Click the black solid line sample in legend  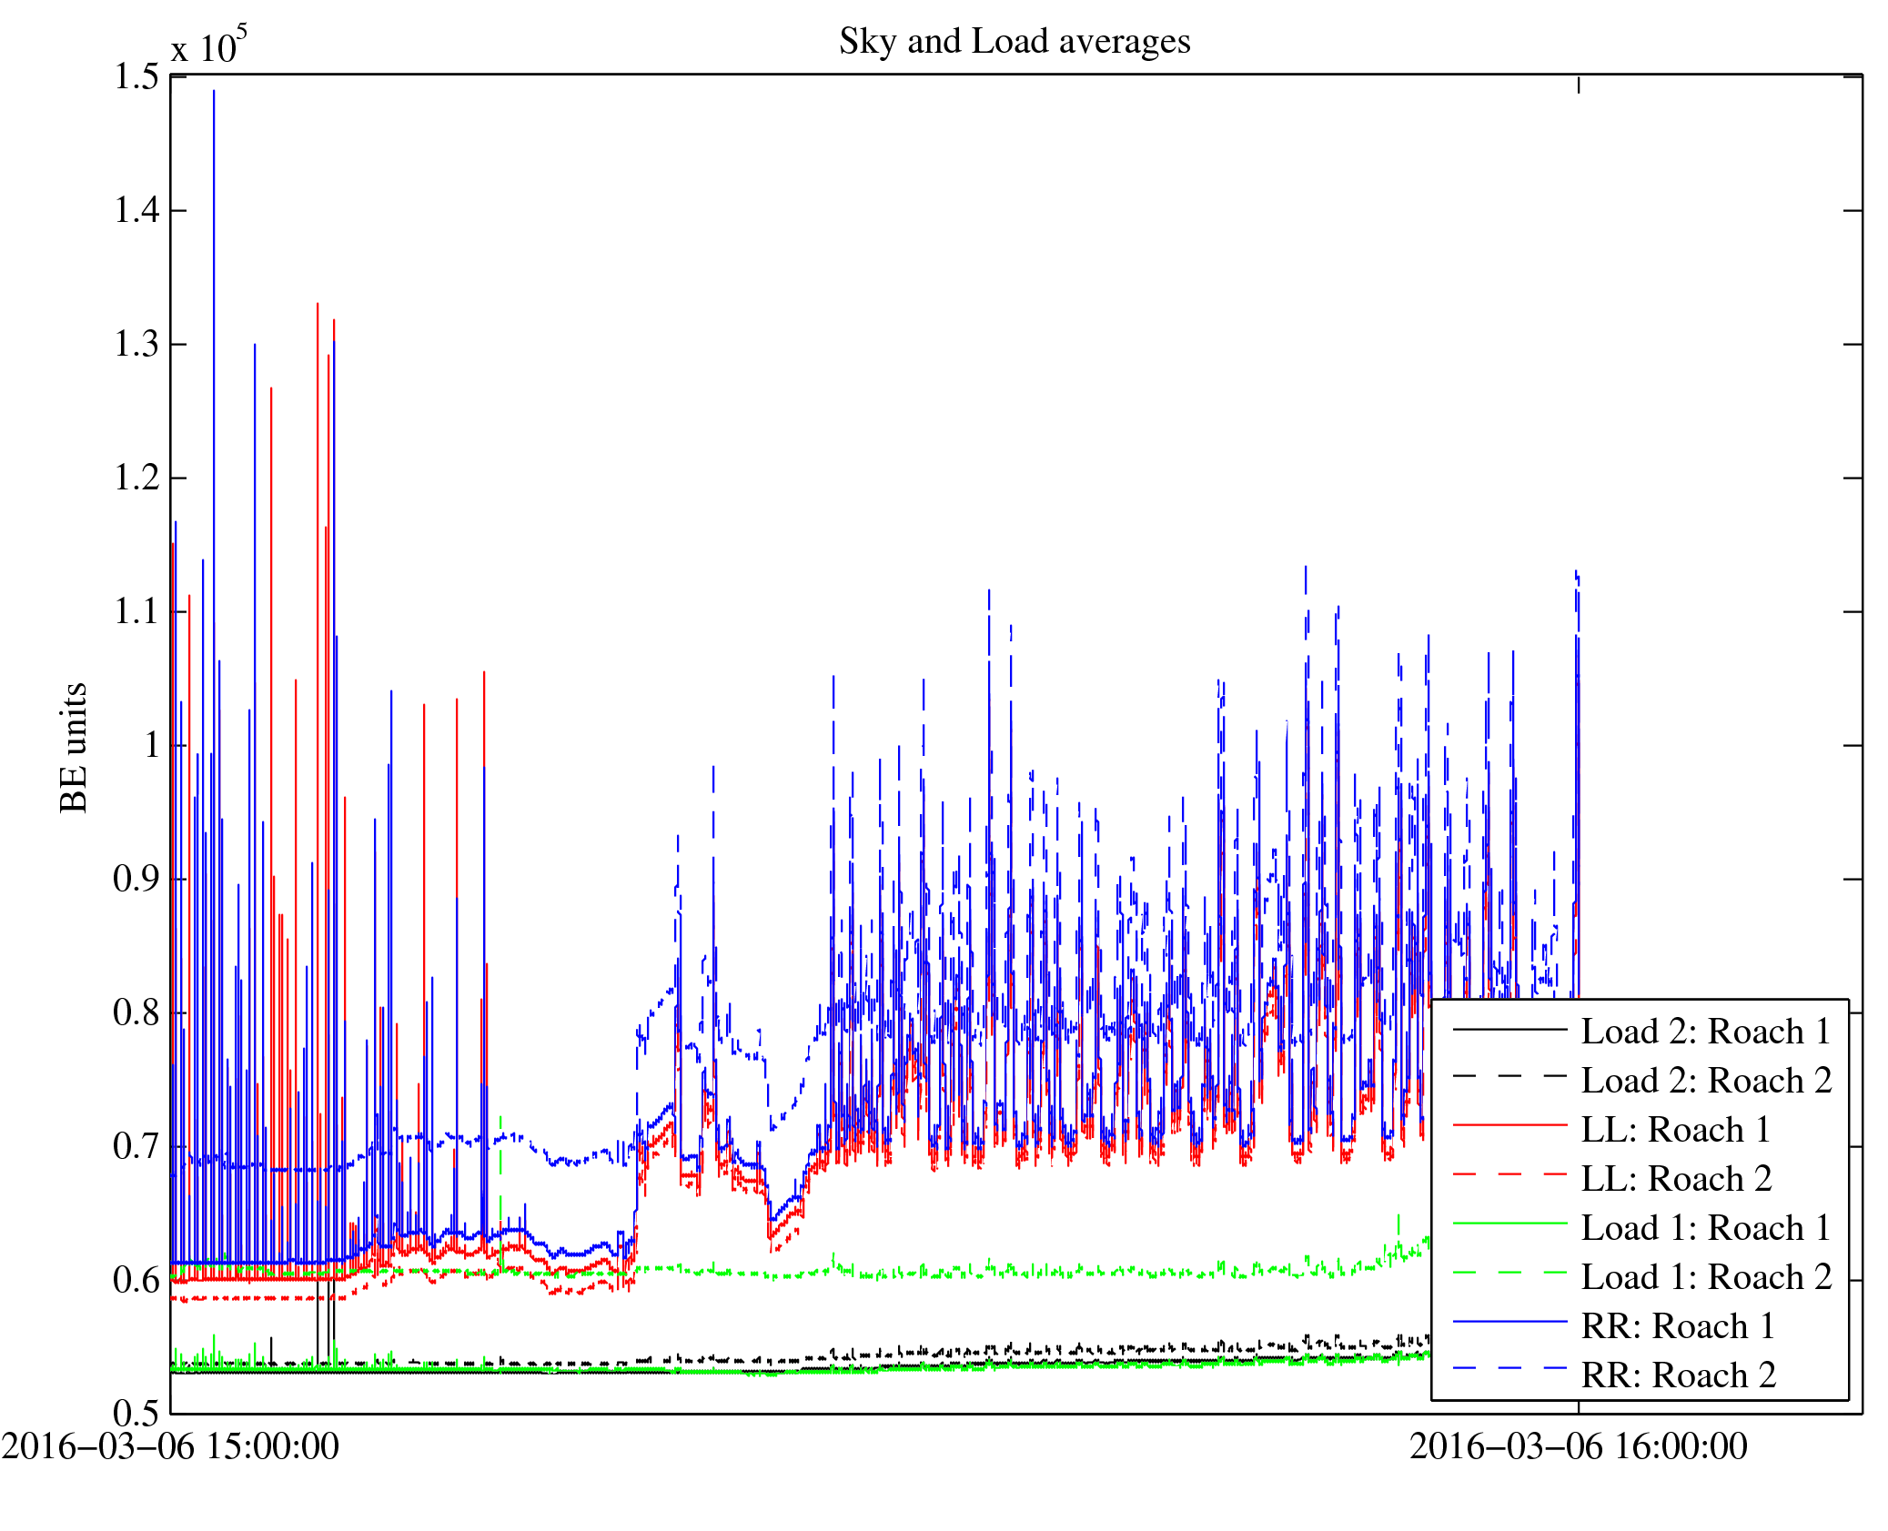[x=1509, y=1029]
